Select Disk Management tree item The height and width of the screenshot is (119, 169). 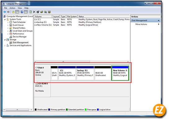pyautogui.click(x=20, y=42)
